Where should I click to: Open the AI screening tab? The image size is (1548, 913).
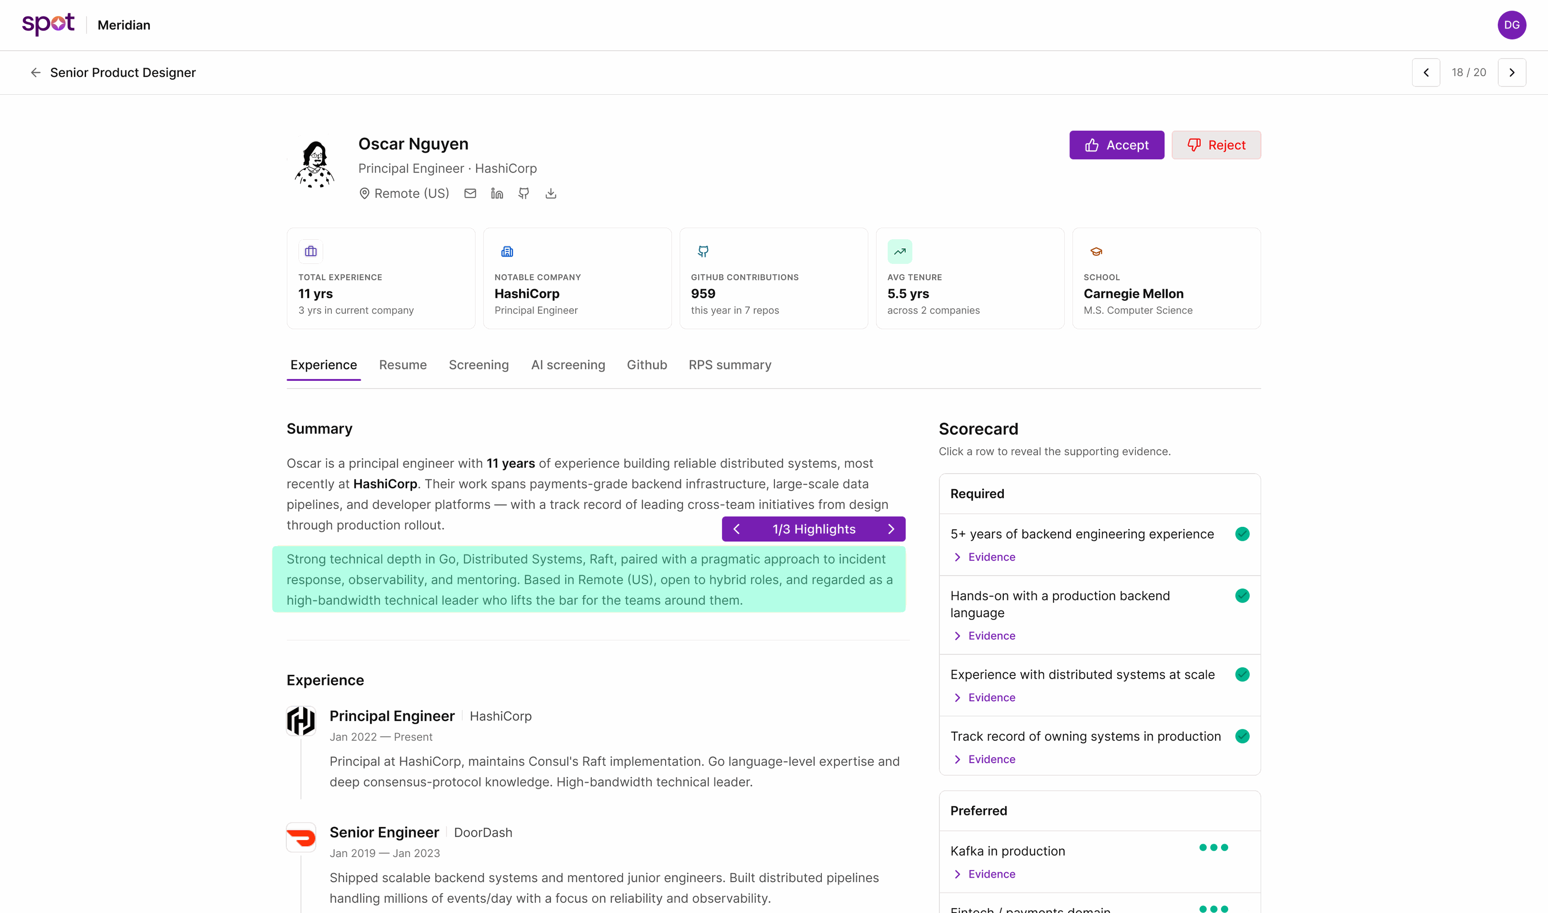(568, 365)
